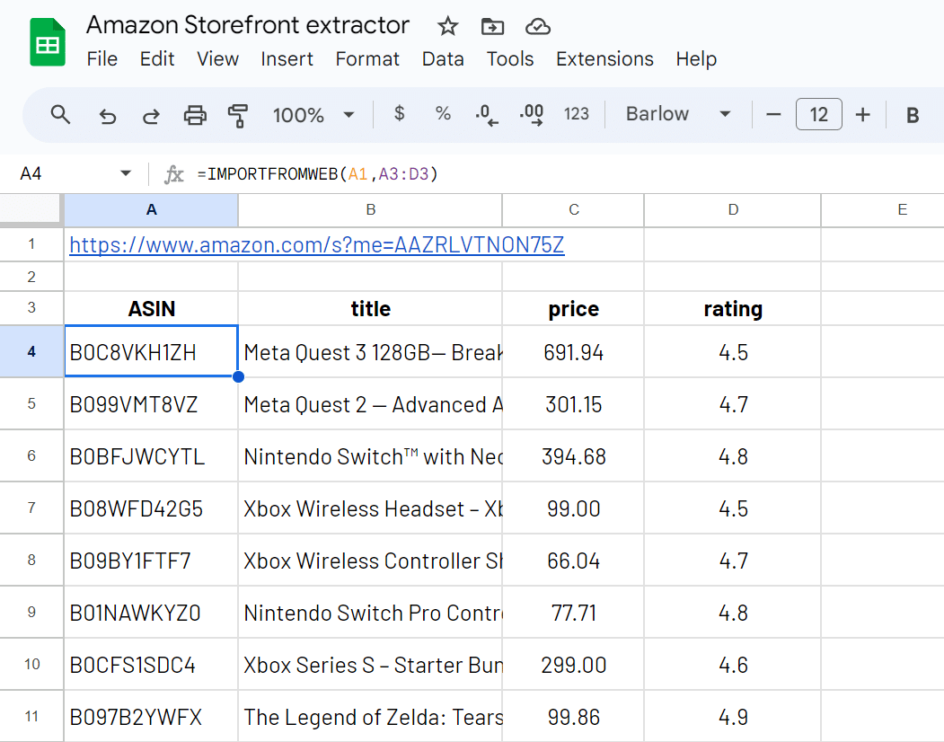Click the search menus magnifier icon

click(60, 115)
